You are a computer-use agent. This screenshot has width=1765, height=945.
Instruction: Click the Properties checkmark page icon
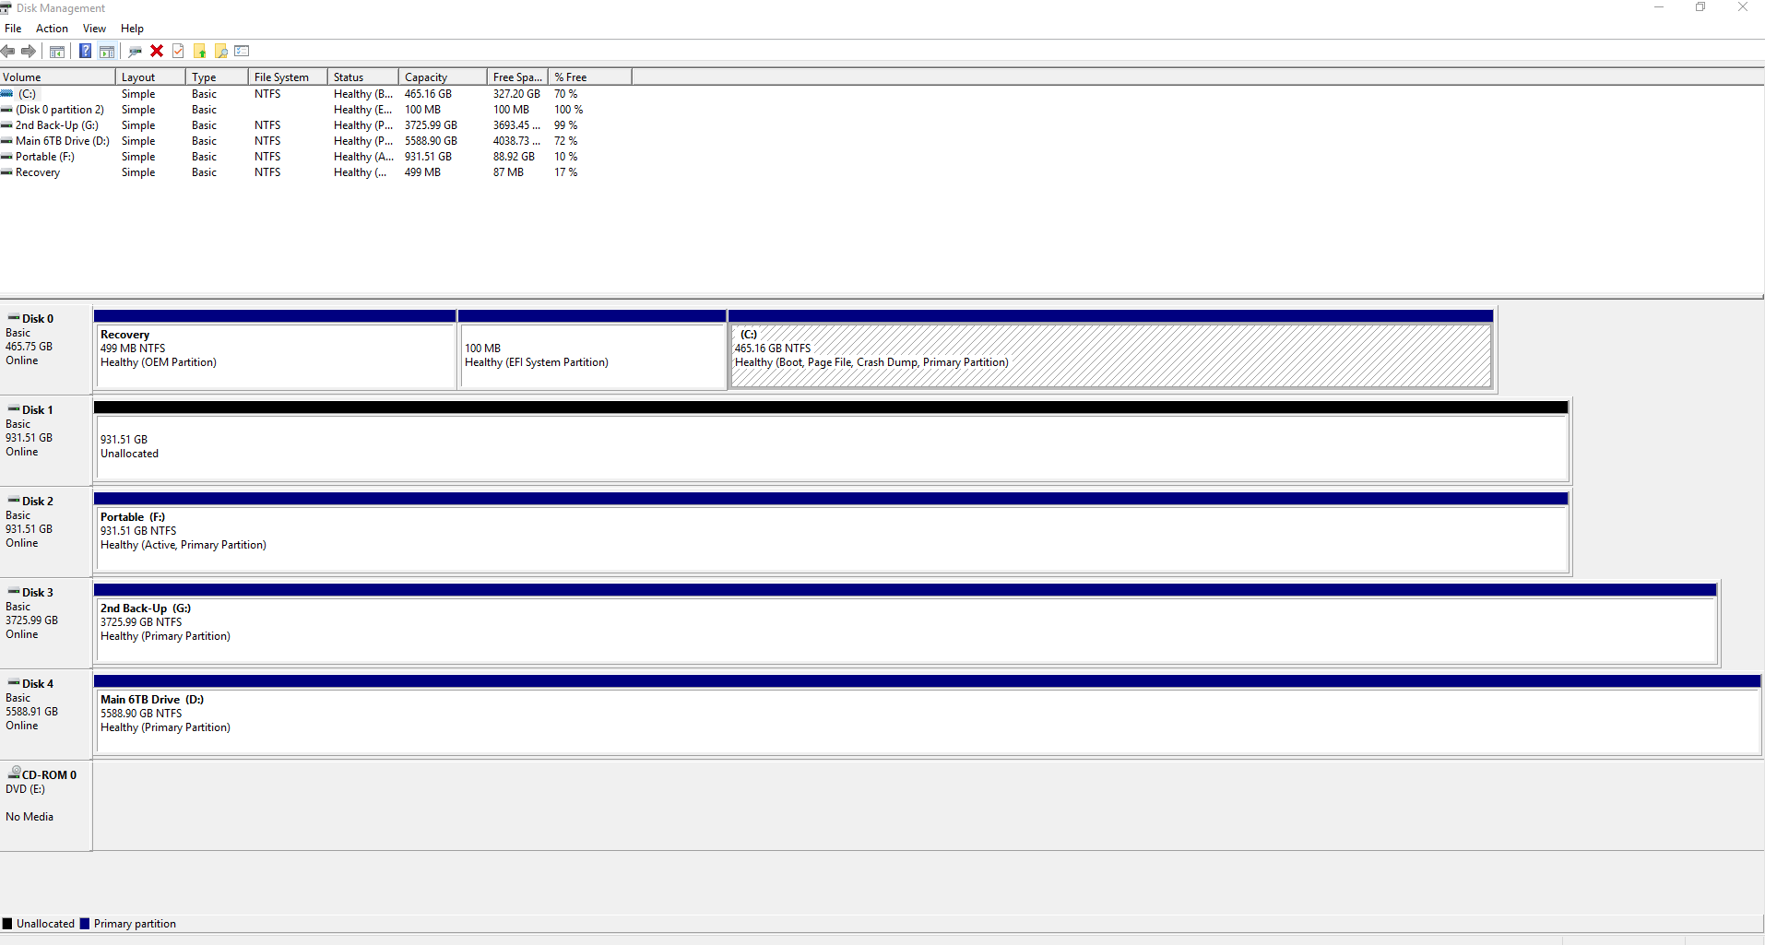pos(178,52)
